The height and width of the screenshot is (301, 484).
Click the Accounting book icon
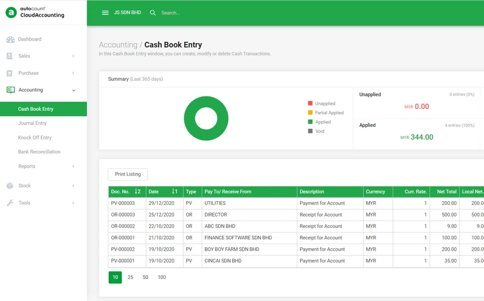[11, 90]
